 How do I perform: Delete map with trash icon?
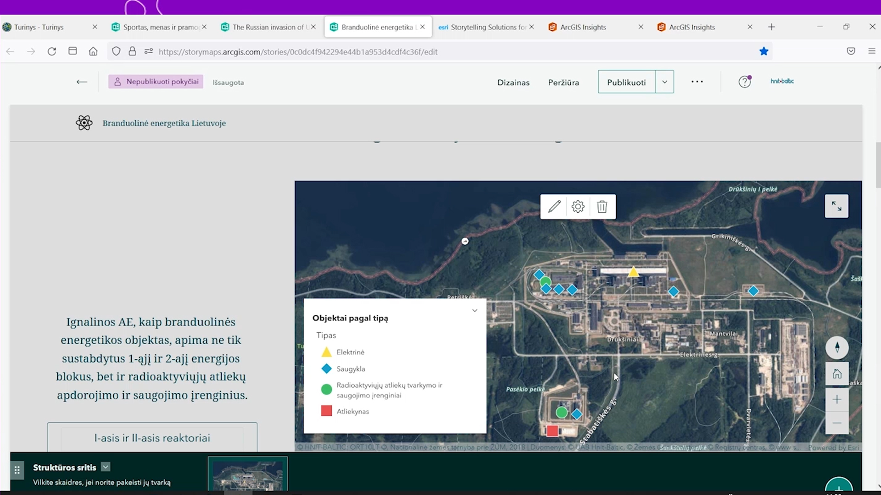[x=602, y=207]
